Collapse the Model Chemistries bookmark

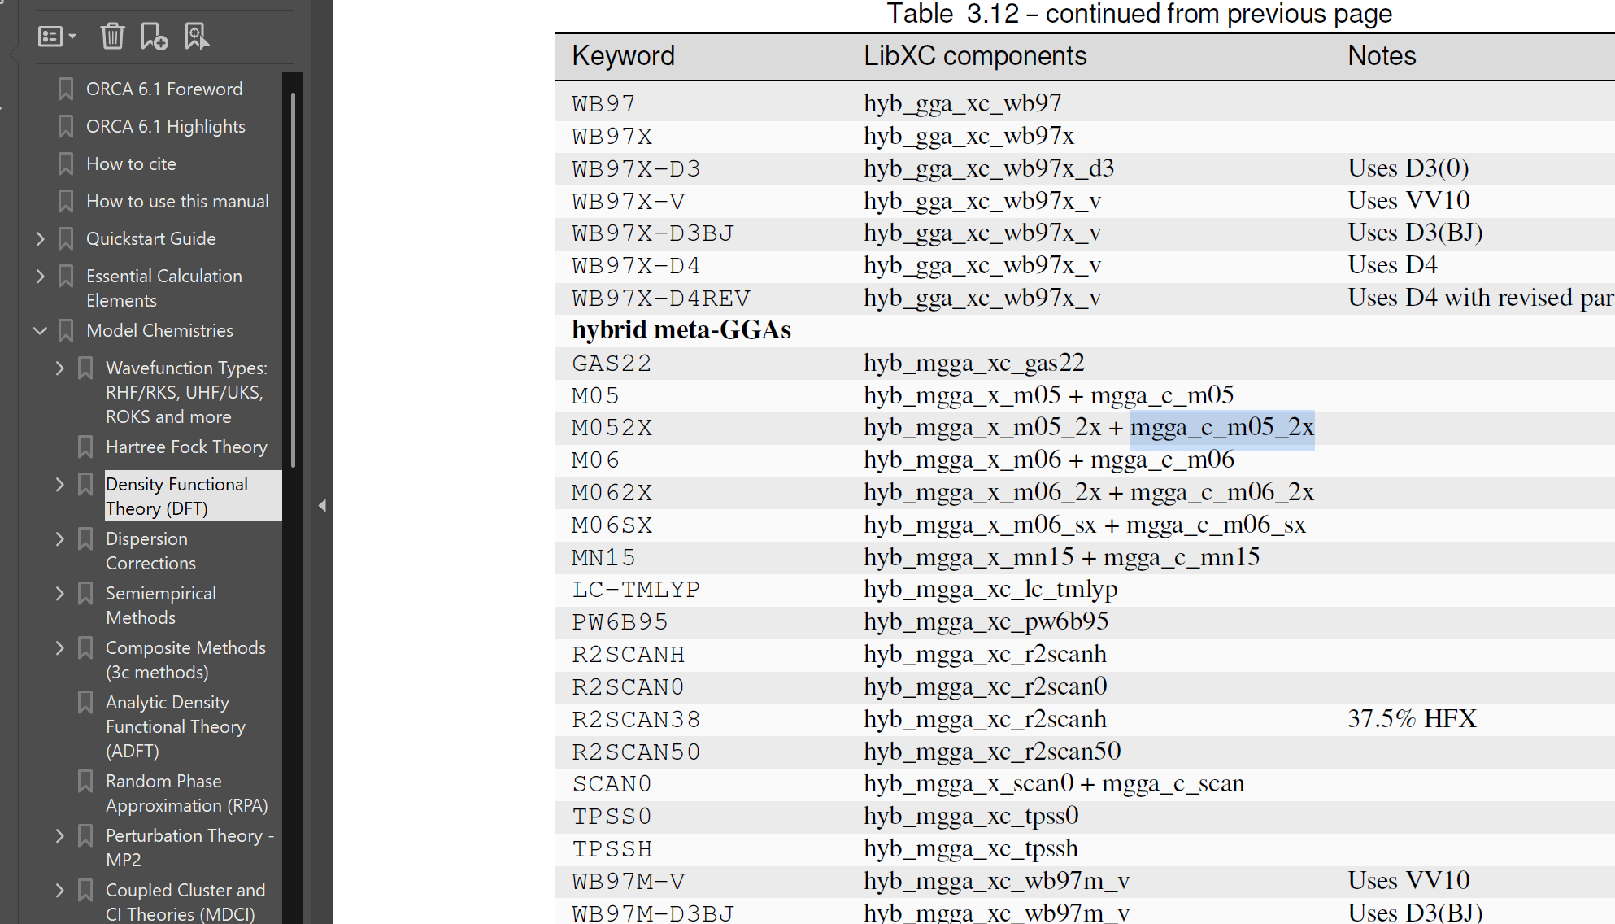coord(40,330)
